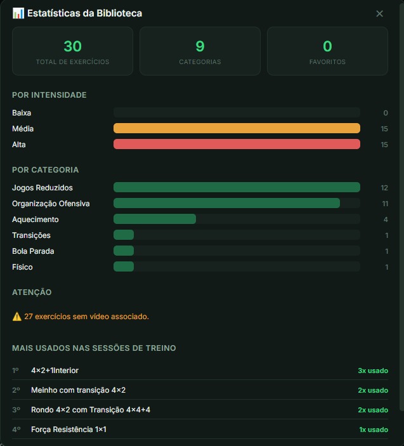Click the 3x usado label
Viewport: 404px width, 446px height.
tap(373, 371)
